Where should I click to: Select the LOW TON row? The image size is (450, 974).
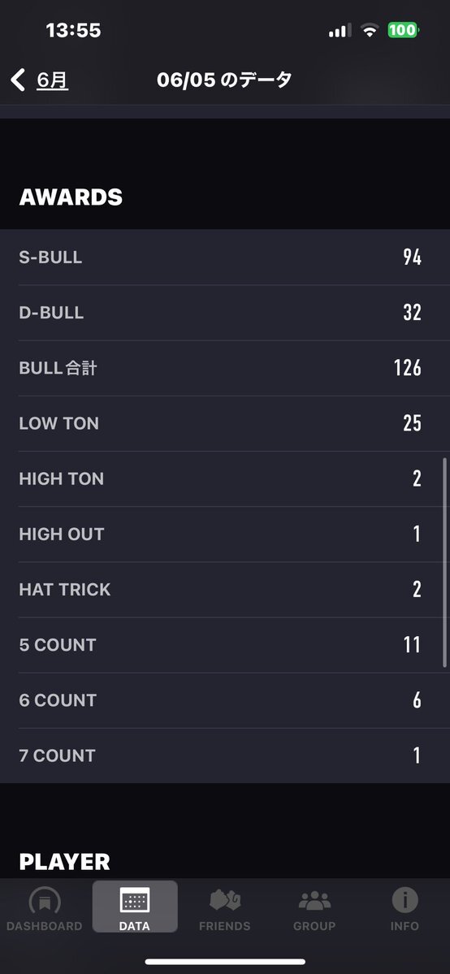click(225, 423)
